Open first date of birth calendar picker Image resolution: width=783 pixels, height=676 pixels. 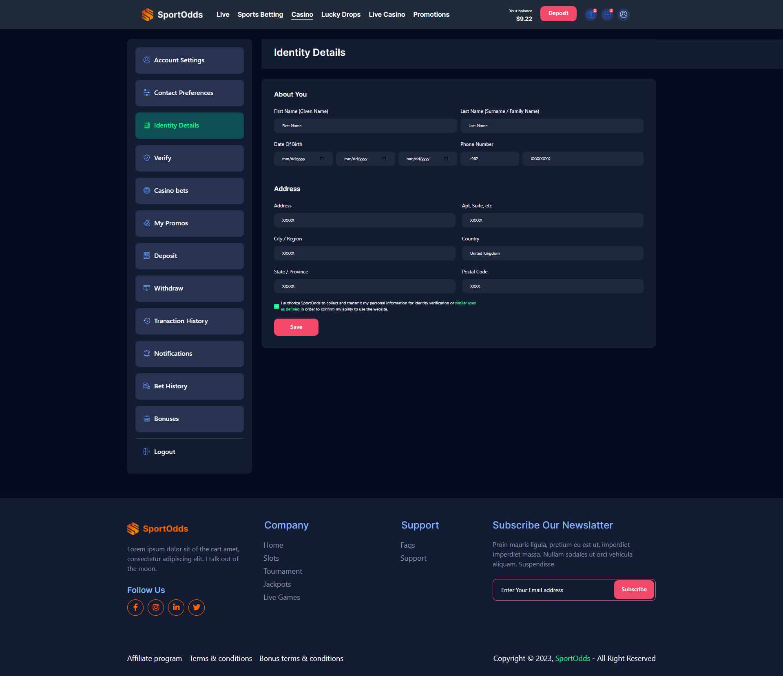click(x=322, y=159)
